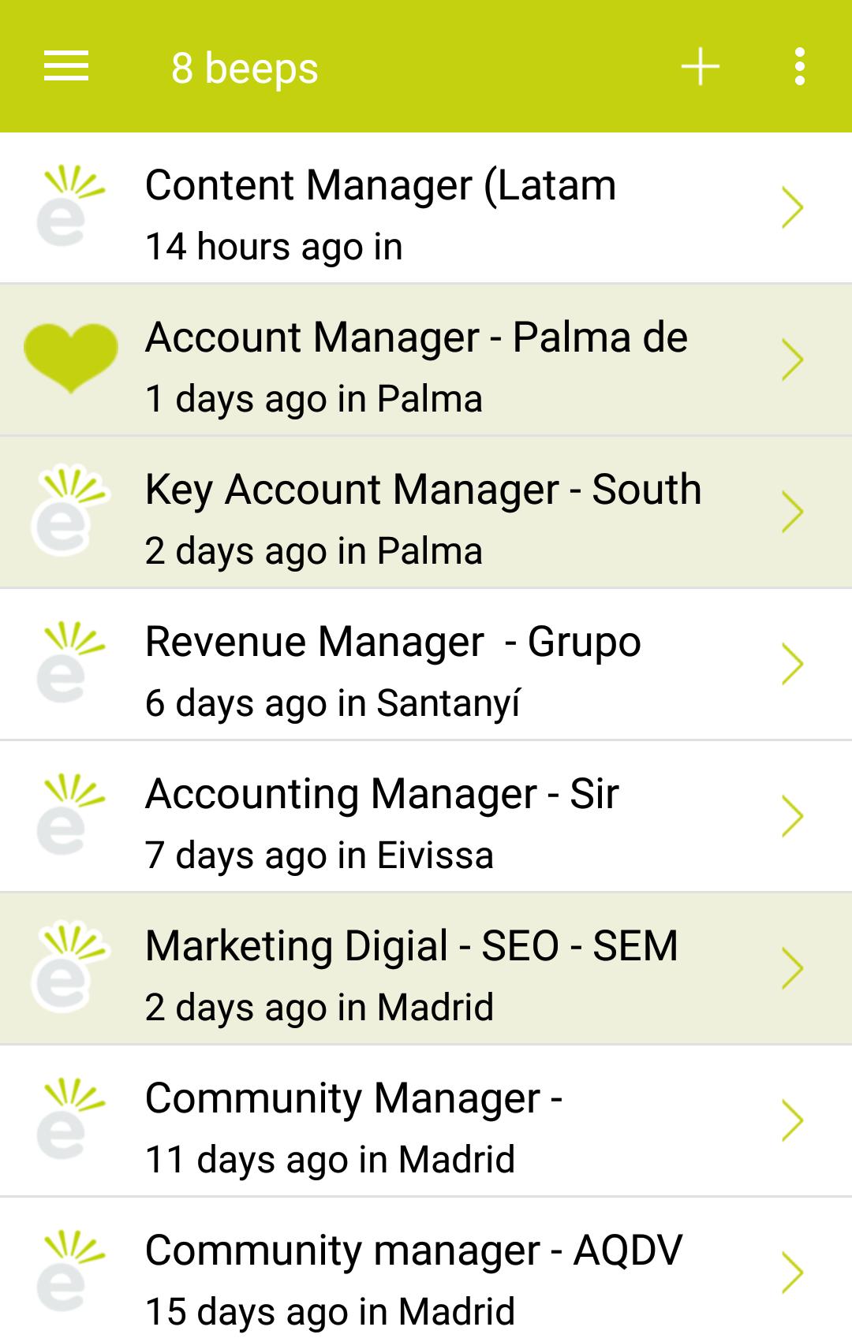Screen dimensions: 852x1338
Task: Expand the Community manager - AQDV chevron
Action: [792, 1272]
